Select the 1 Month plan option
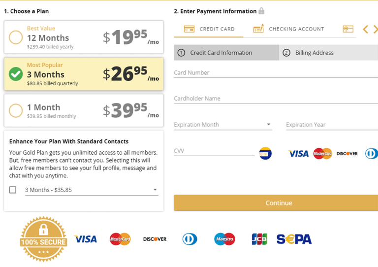The image size is (378, 267). click(16, 110)
